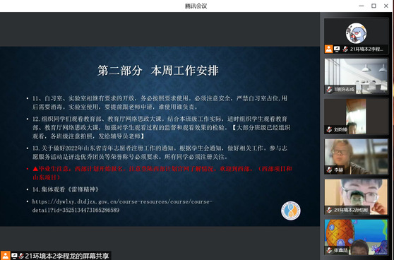Click muted microphone icon beside 21环境本2李程 name
The width and height of the screenshot is (394, 260).
pos(345,49)
